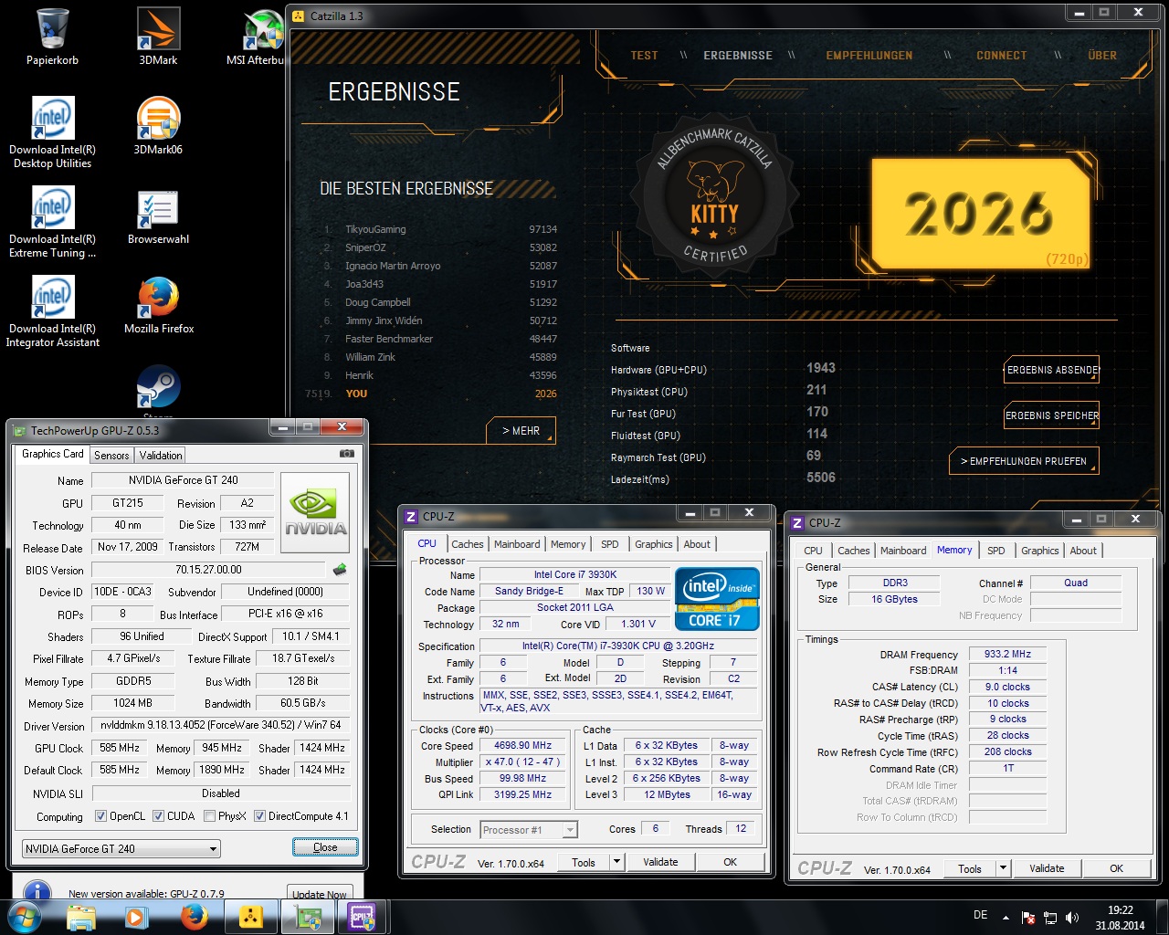1169x935 pixels.
Task: Click the volume speaker tray icon
Action: (1072, 918)
